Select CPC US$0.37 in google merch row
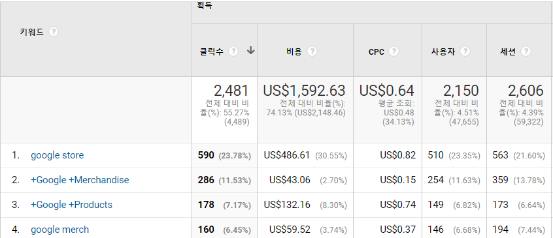553x238 pixels. (398, 230)
